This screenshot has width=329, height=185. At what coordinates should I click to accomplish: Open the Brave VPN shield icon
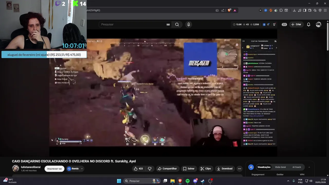[320, 10]
